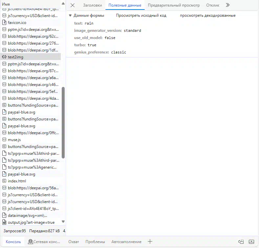Select favicon.ico request
This screenshot has width=259, height=248.
coord(31,22)
